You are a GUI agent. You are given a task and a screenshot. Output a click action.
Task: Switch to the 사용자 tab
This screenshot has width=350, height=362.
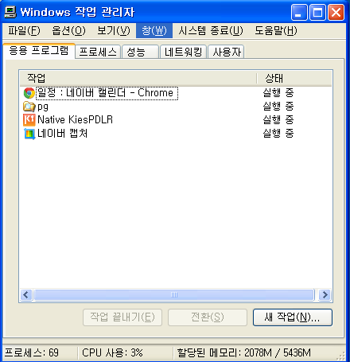point(226,52)
